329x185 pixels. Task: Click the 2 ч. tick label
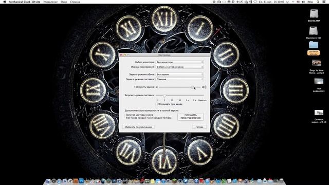pyautogui.click(x=195, y=100)
